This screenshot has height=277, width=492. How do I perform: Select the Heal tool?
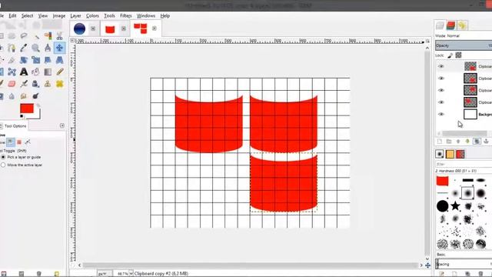tap(59, 84)
